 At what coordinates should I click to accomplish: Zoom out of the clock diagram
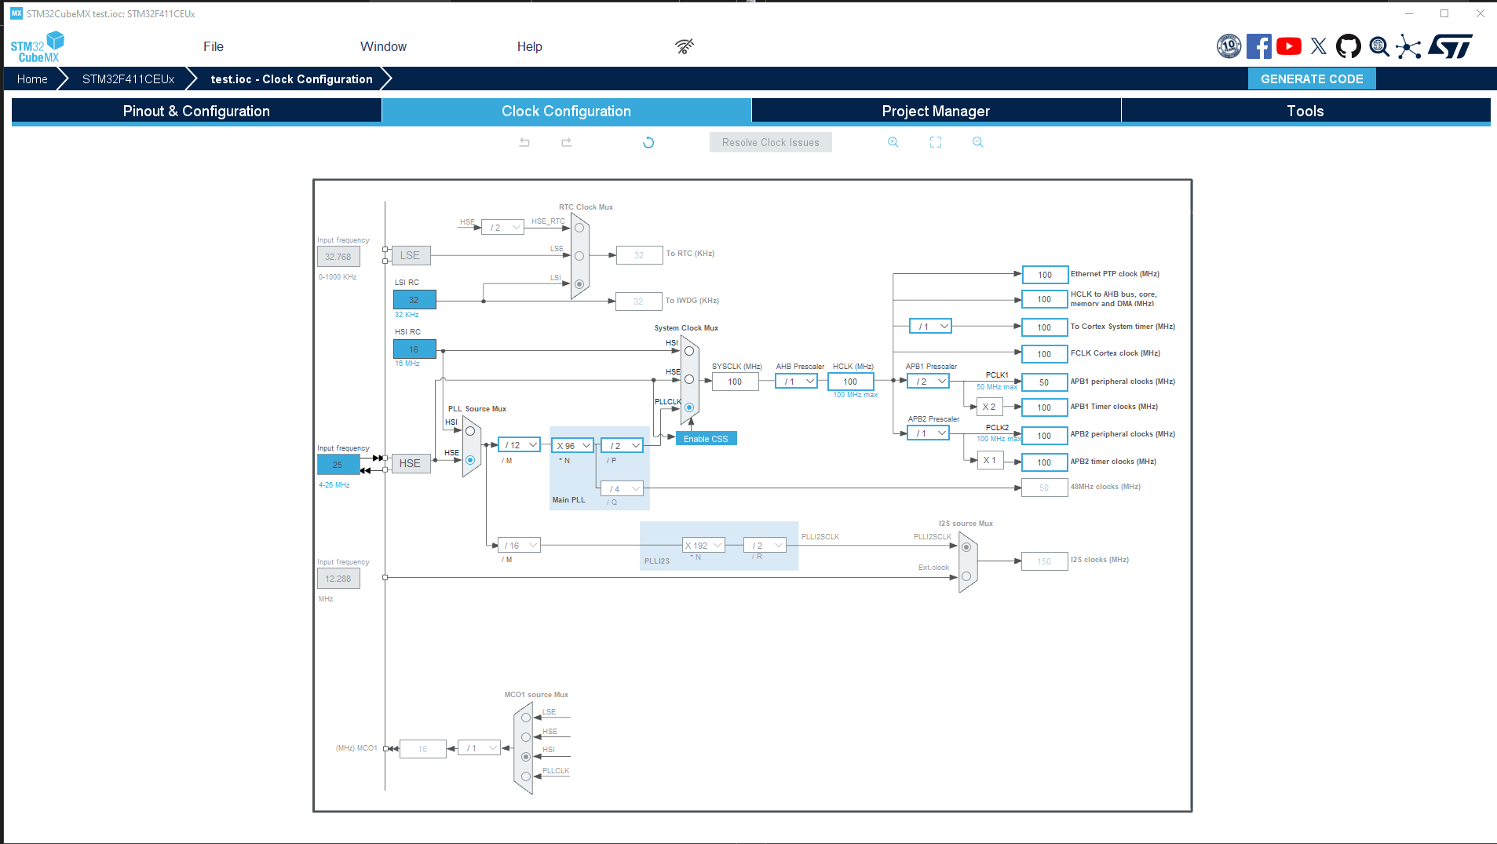(977, 142)
